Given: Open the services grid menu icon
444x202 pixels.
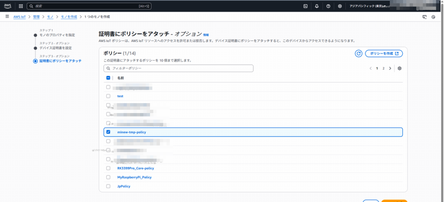Looking at the screenshot, I should point(20,6).
